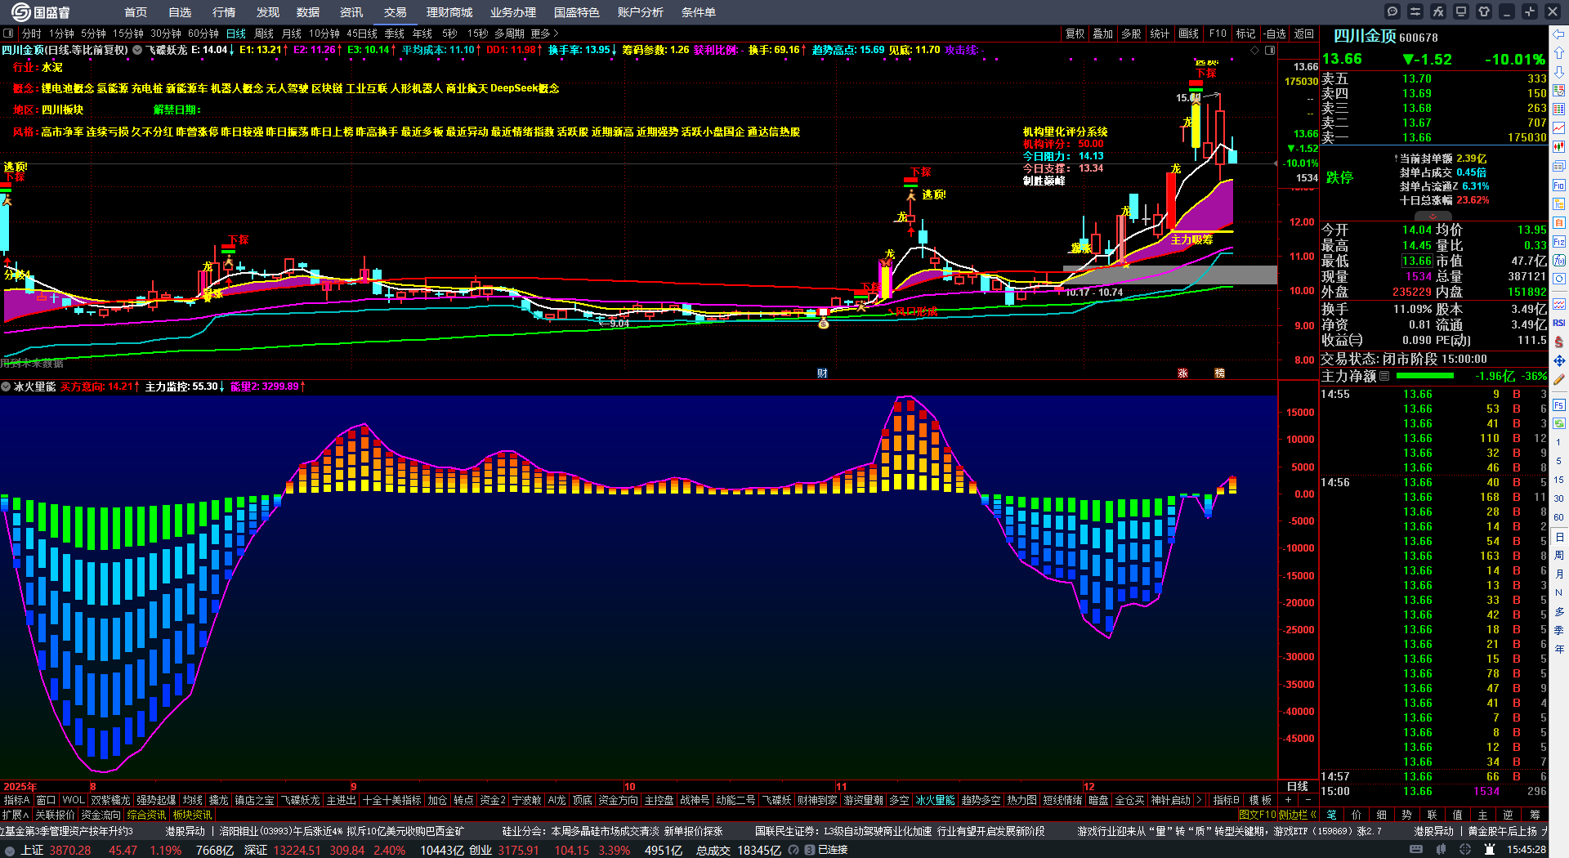Open the 交易 menu

click(396, 12)
